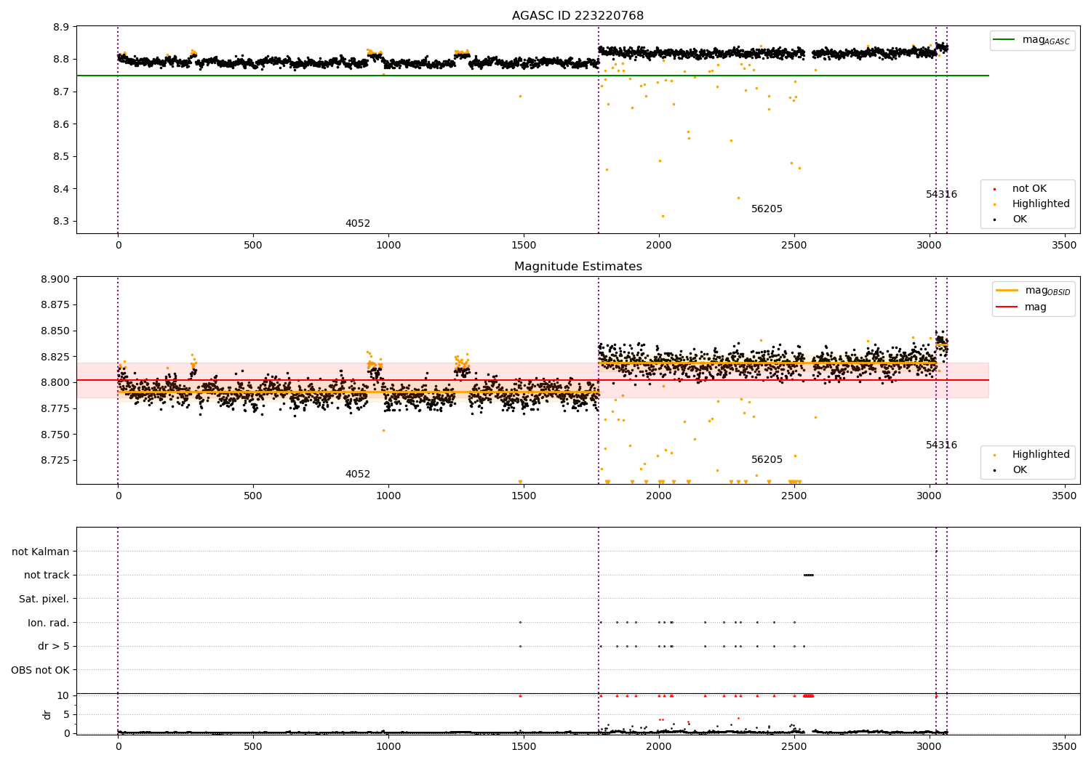This screenshot has height=763, width=1091.
Task: Click the 'not track' row label
Action: (x=47, y=576)
